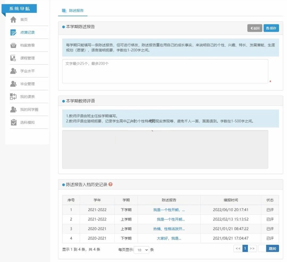Click the 显示 1 到 4 条 summary text
The image size is (287, 262).
[81, 249]
